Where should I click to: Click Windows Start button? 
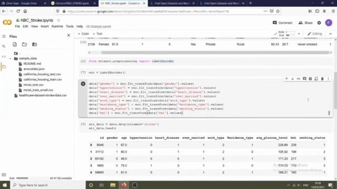[x=5, y=185]
